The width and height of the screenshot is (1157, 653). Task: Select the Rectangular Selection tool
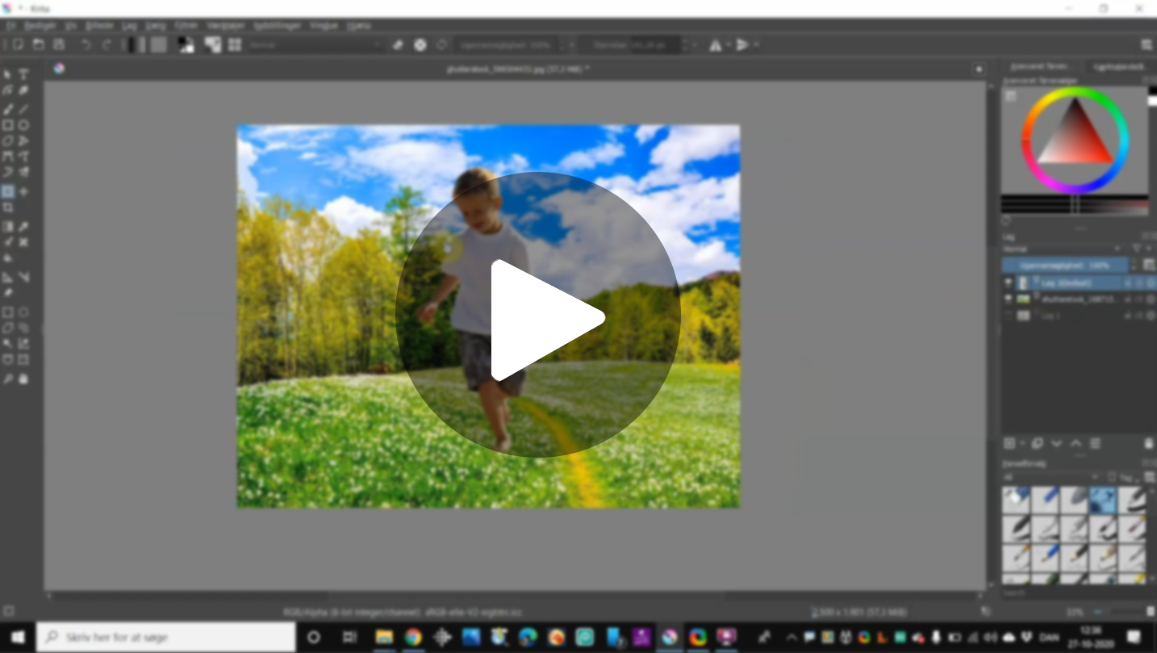(8, 312)
